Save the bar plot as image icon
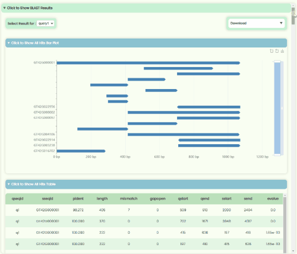297x254 pixels. [282, 51]
